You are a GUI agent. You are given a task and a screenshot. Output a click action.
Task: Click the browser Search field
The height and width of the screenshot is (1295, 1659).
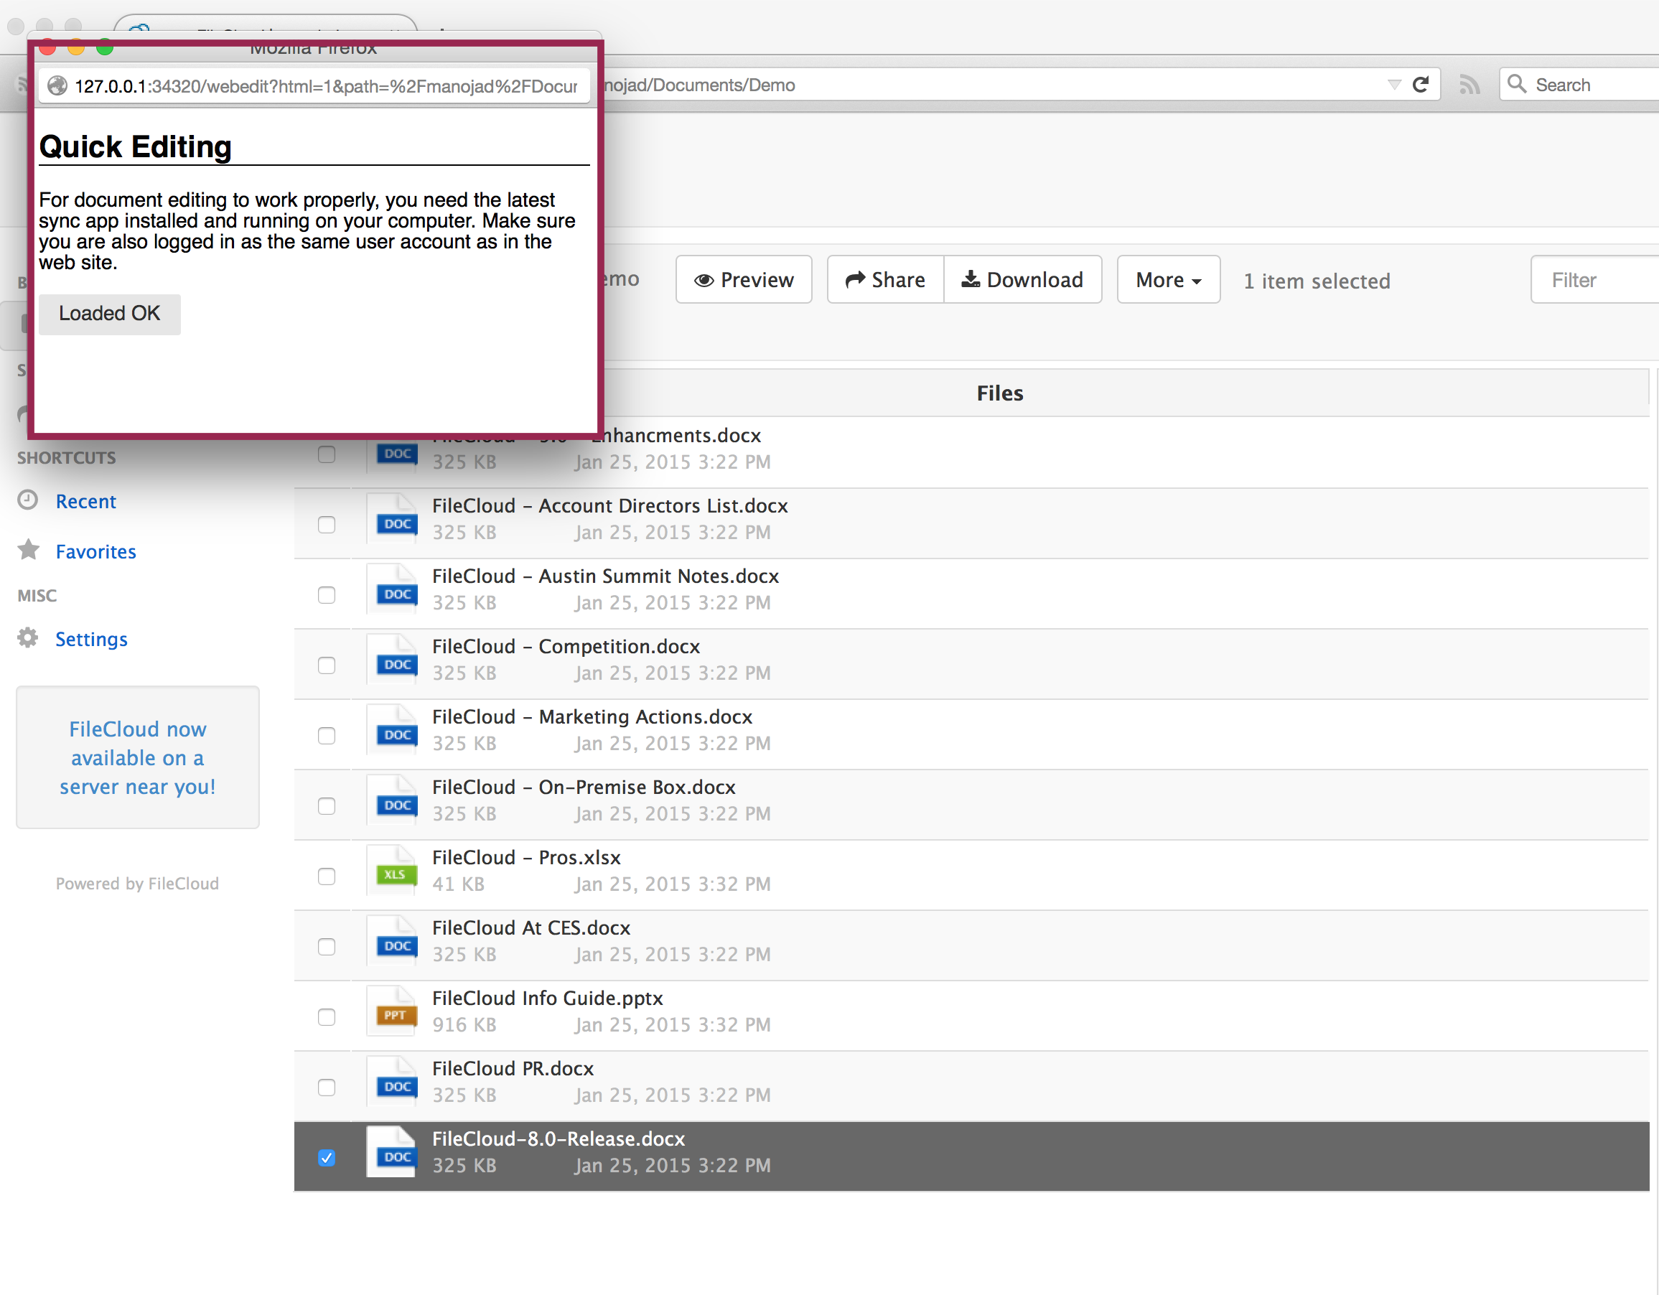pyautogui.click(x=1579, y=84)
